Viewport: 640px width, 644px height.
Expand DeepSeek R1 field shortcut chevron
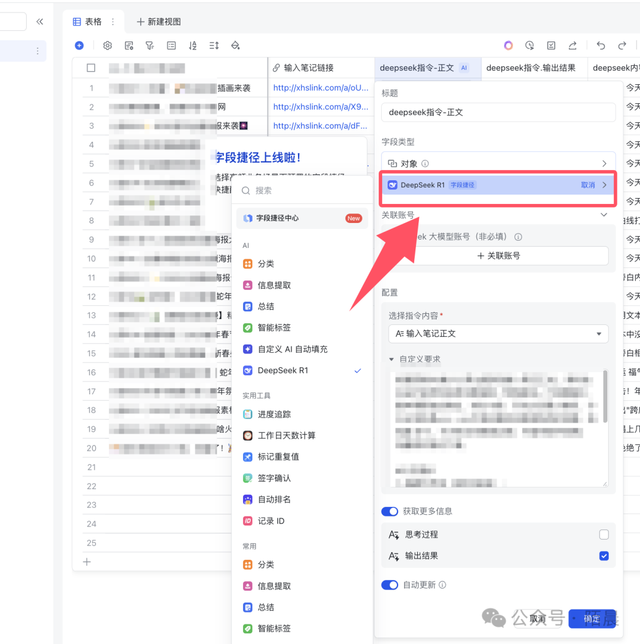click(604, 185)
